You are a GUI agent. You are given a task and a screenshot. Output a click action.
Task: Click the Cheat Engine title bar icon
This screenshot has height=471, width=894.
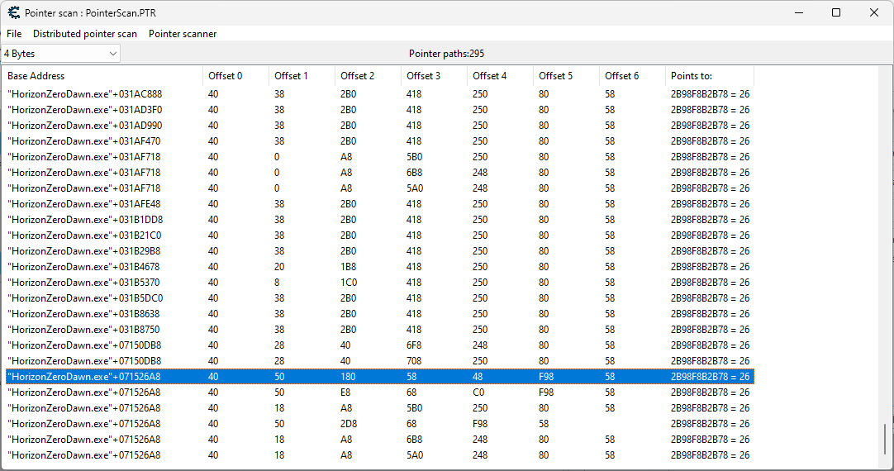tap(13, 12)
